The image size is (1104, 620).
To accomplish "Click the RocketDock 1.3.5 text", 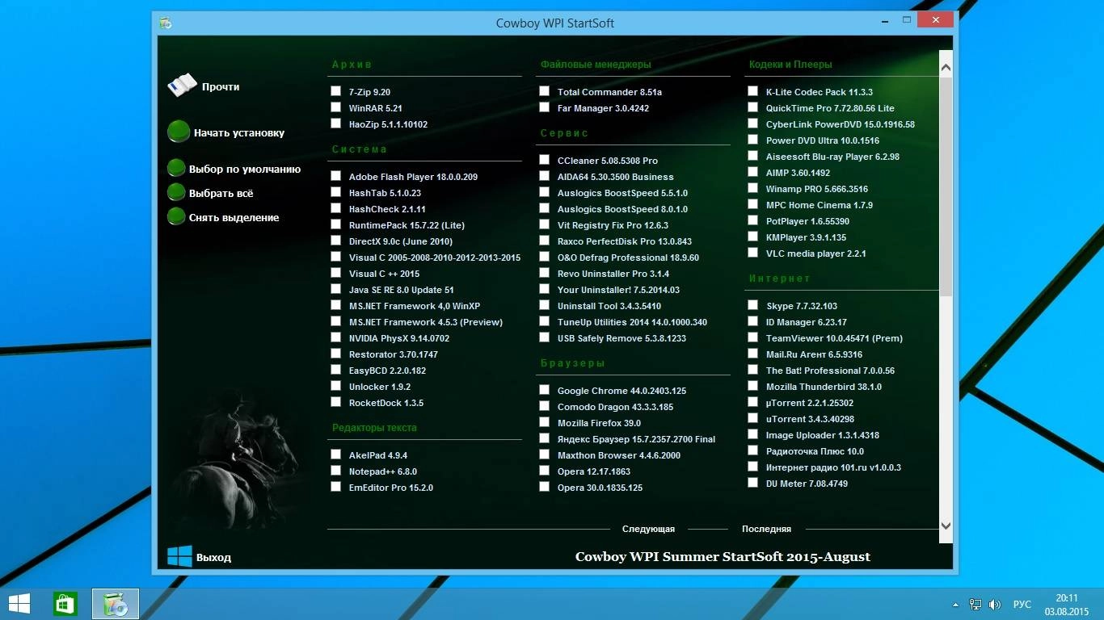I will (386, 403).
